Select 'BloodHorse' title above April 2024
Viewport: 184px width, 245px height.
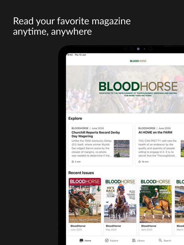coord(149,226)
